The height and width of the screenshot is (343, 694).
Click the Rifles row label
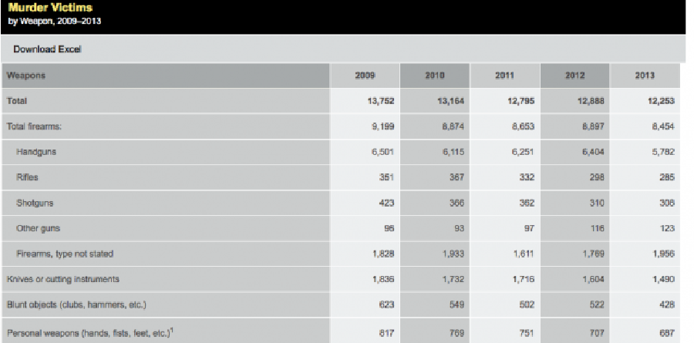pos(27,177)
